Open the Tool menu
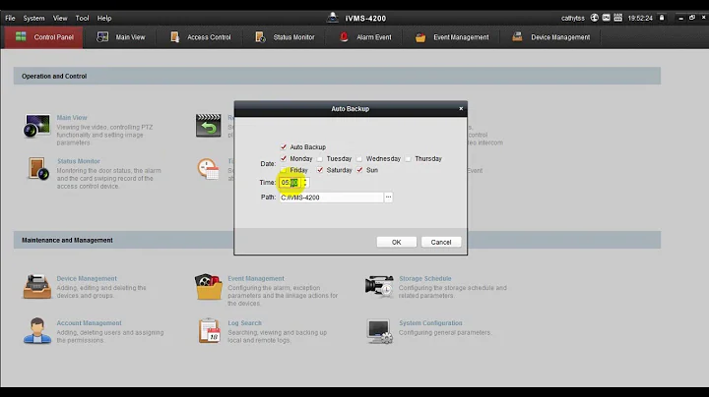 (82, 18)
